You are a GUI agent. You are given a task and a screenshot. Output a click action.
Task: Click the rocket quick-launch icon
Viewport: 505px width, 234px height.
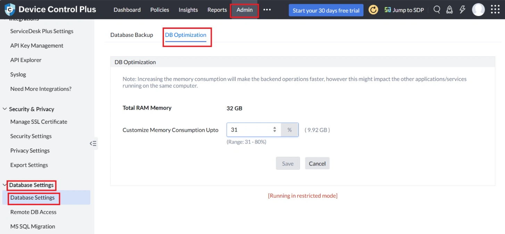(x=449, y=10)
